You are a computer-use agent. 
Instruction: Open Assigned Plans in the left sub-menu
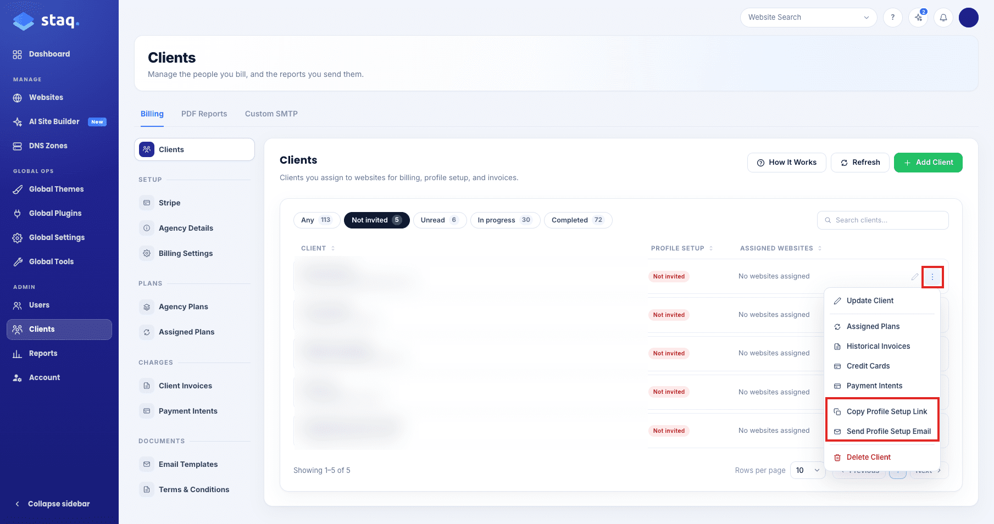[195, 332]
